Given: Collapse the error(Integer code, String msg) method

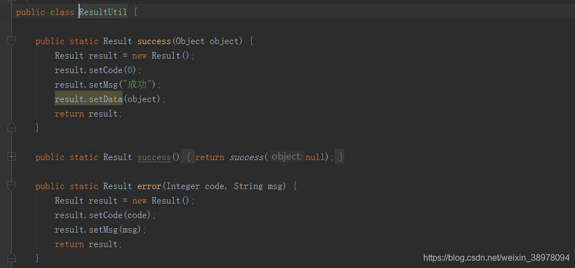Looking at the screenshot, I should pyautogui.click(x=12, y=186).
